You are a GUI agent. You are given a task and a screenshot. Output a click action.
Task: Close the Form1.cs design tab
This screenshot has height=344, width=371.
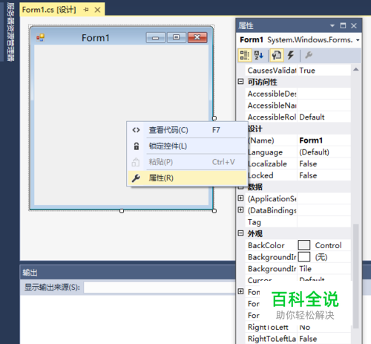(98, 10)
